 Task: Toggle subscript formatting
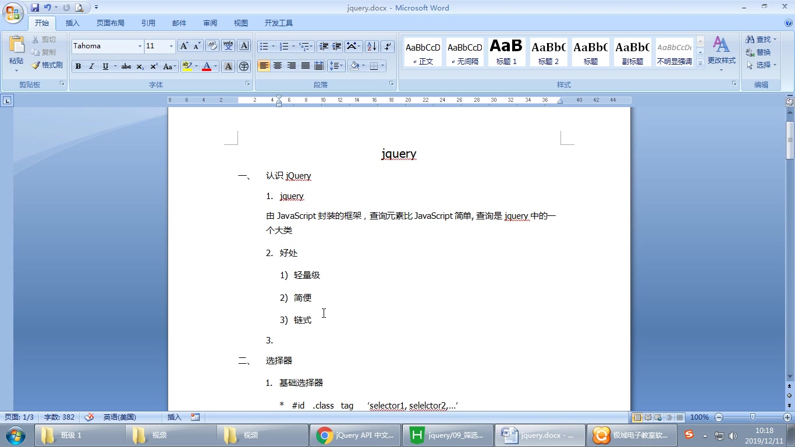tap(140, 66)
